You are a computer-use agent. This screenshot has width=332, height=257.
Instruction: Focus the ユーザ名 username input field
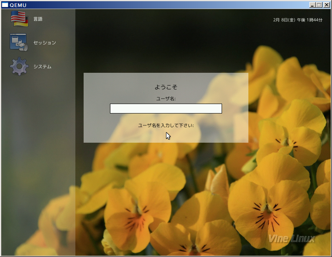[x=166, y=109]
